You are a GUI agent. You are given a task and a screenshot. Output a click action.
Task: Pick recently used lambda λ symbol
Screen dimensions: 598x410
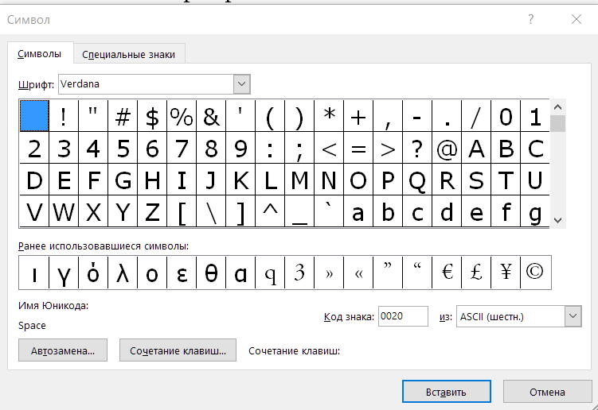[x=123, y=273]
